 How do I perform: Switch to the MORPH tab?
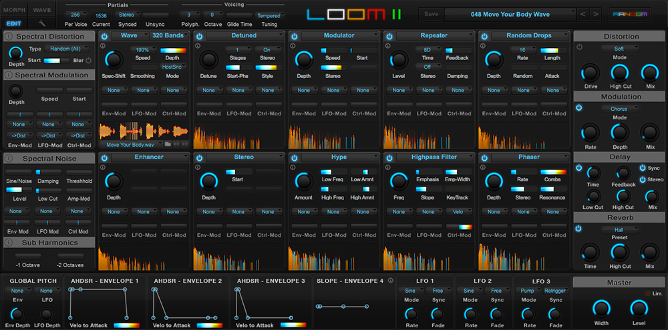point(14,11)
